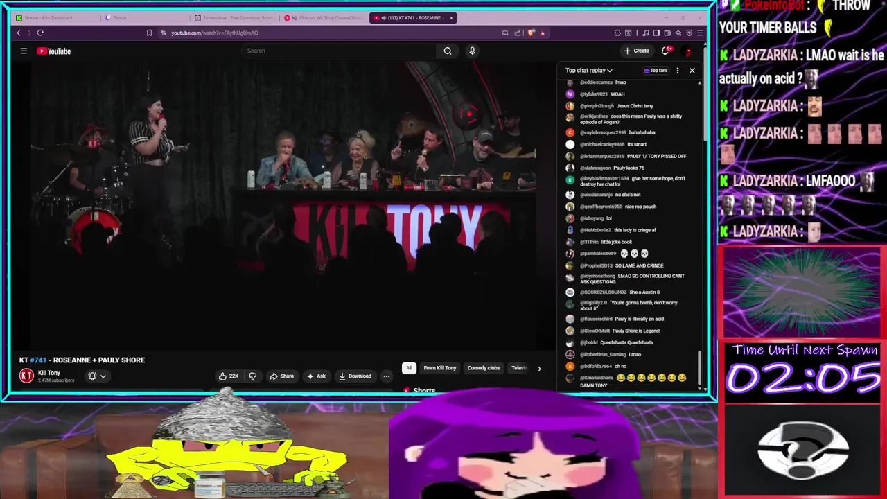This screenshot has height=499, width=887.
Task: Open the YouTube notifications bell in header
Action: pos(666,51)
